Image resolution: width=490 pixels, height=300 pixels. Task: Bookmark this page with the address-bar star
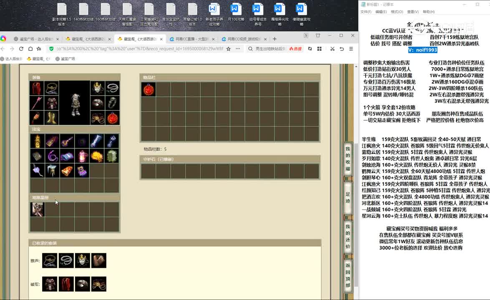[x=228, y=49]
